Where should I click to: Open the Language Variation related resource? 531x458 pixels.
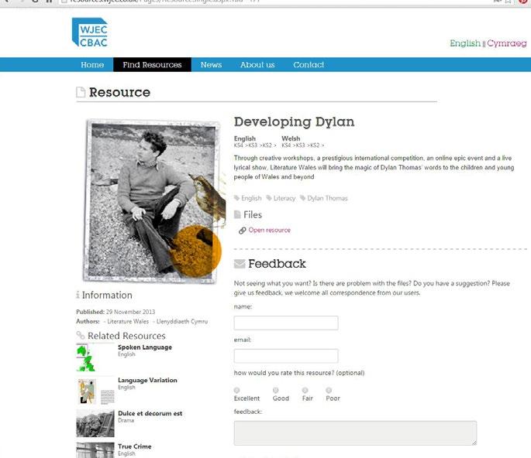click(147, 381)
